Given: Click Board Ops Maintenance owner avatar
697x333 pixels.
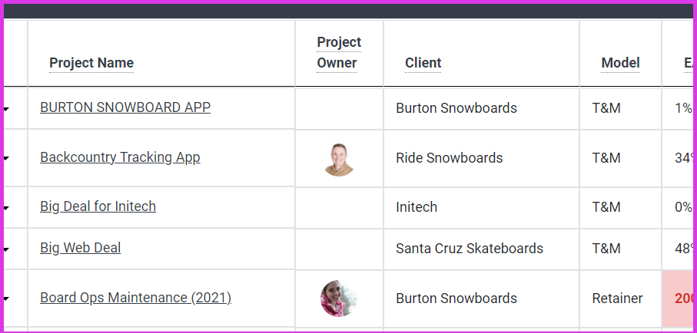Looking at the screenshot, I should point(339,298).
